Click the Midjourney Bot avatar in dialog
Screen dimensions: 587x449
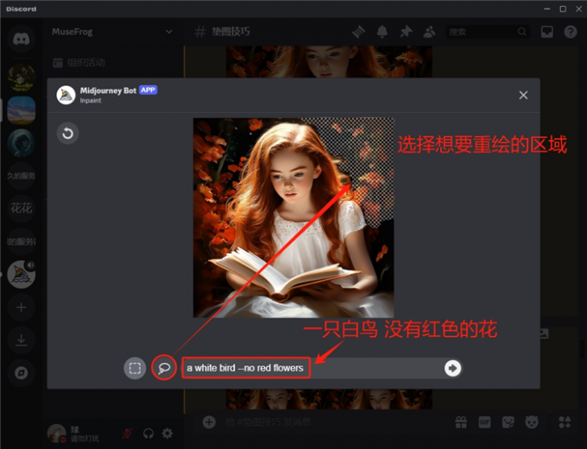point(66,95)
